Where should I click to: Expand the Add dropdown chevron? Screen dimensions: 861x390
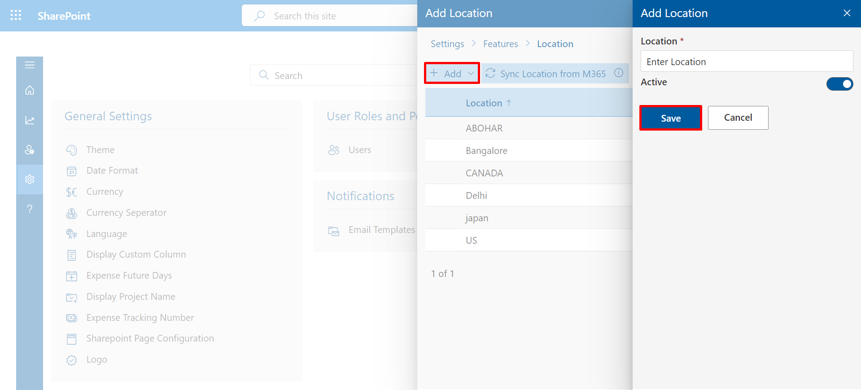point(471,73)
